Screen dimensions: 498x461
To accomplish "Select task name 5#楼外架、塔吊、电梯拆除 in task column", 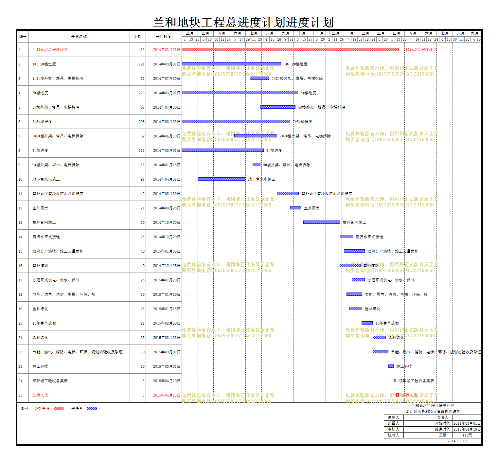I will (56, 107).
